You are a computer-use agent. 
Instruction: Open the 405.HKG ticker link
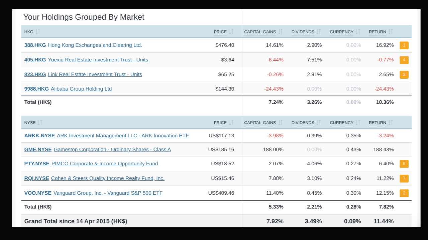coord(35,60)
